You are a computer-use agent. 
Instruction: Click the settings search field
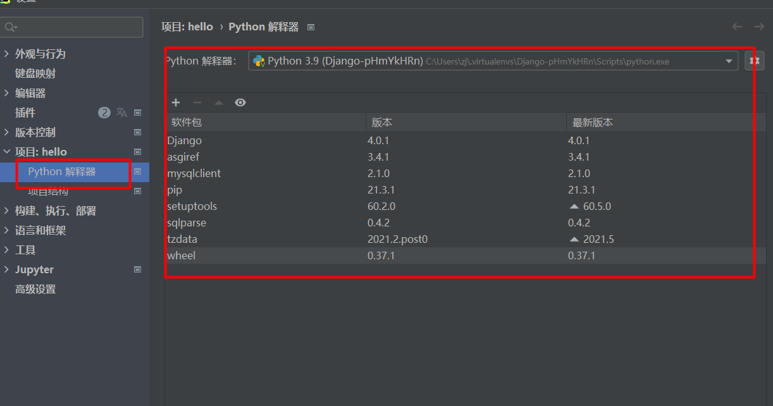[76, 27]
